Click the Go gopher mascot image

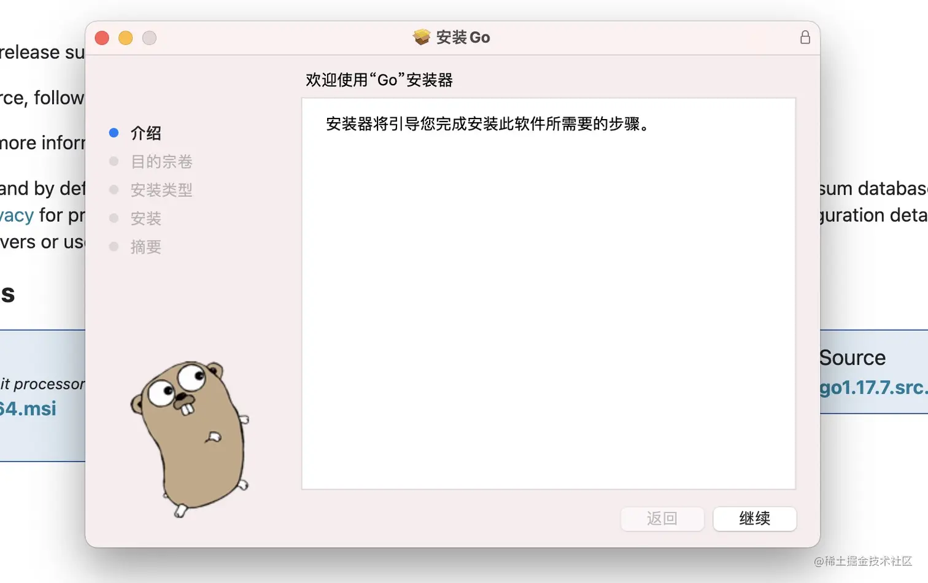[x=190, y=439]
